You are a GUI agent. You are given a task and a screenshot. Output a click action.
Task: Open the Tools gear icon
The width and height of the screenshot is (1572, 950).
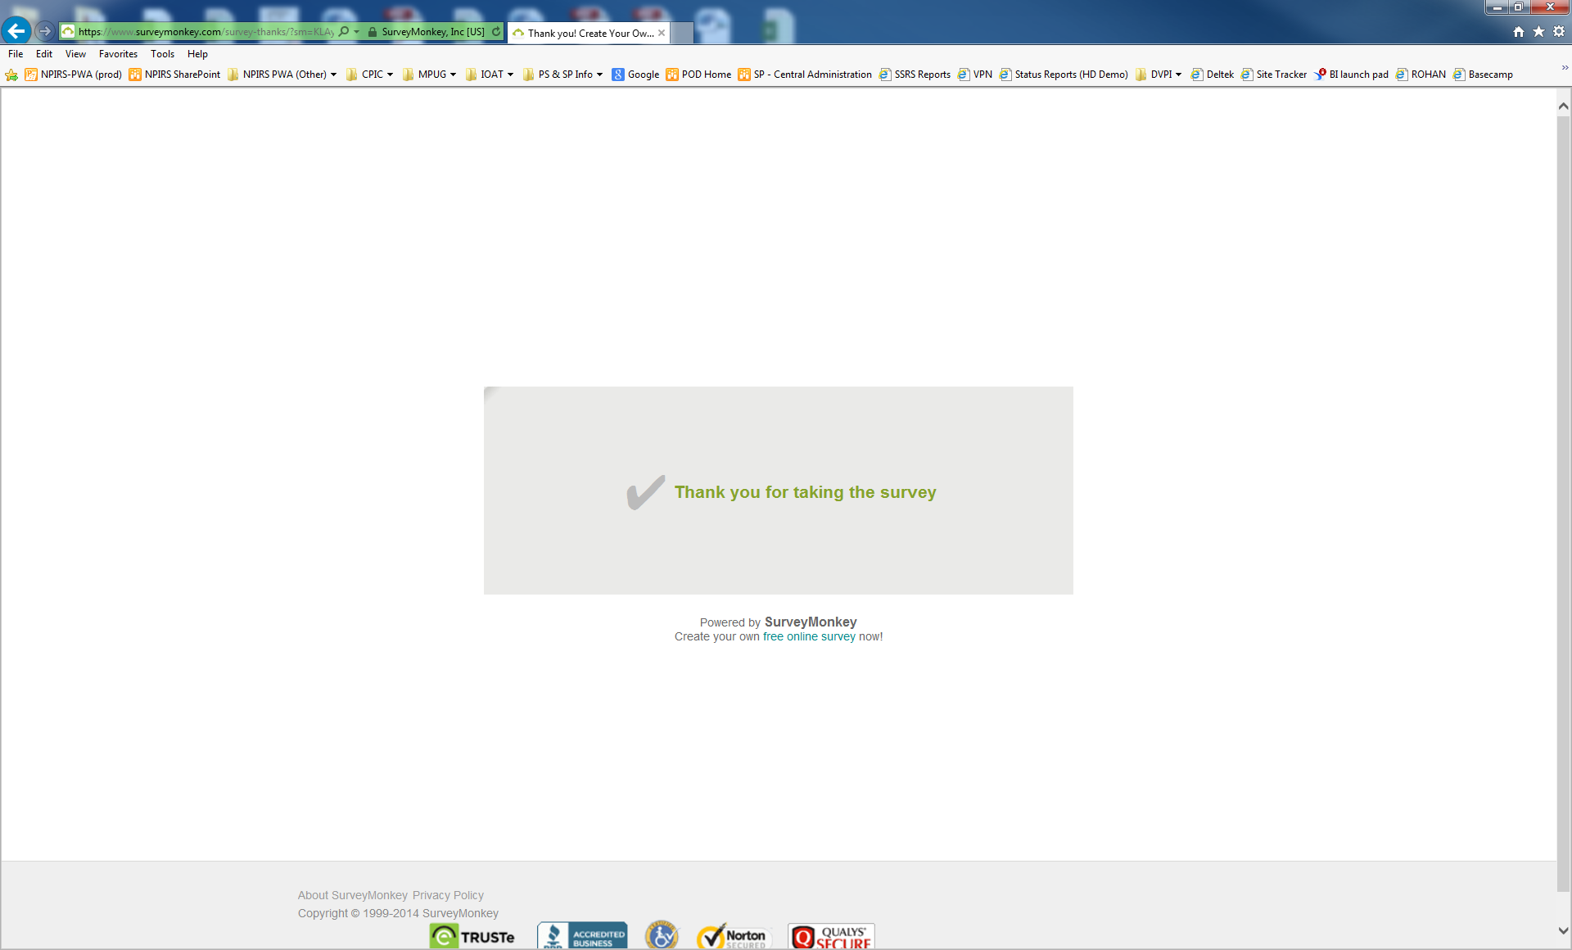(x=1559, y=32)
